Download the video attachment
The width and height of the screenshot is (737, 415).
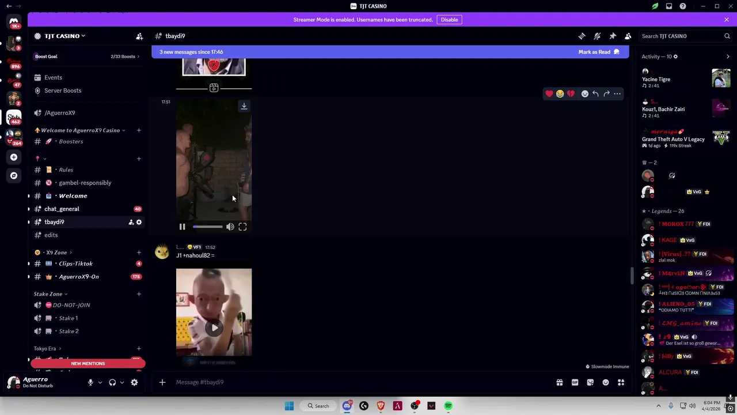pos(244,106)
